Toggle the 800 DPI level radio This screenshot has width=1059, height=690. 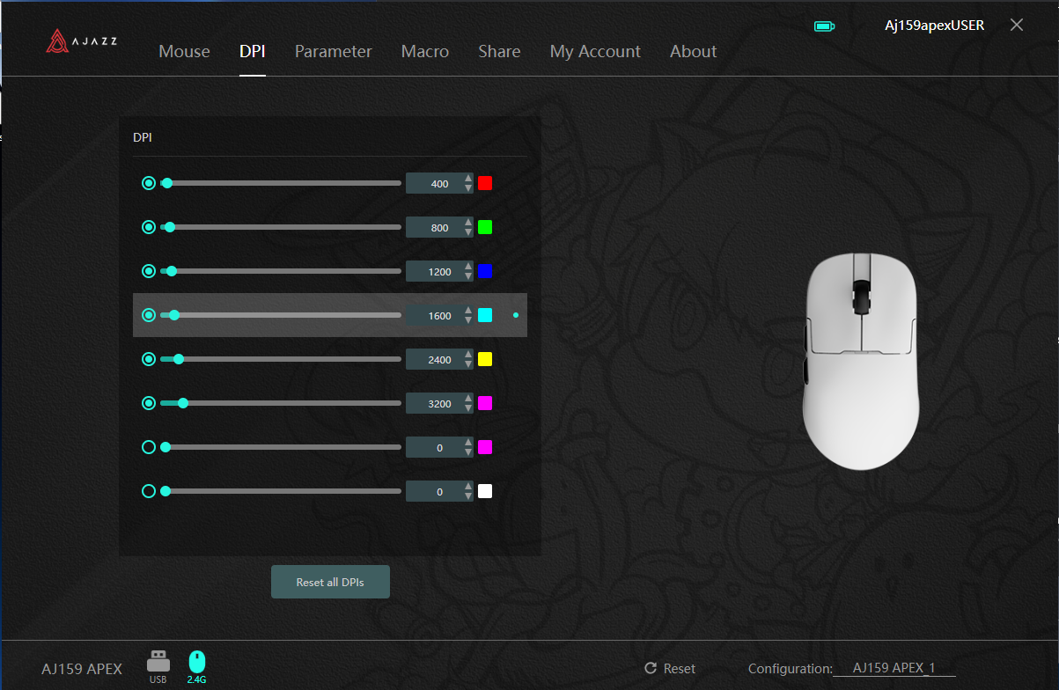(x=149, y=227)
